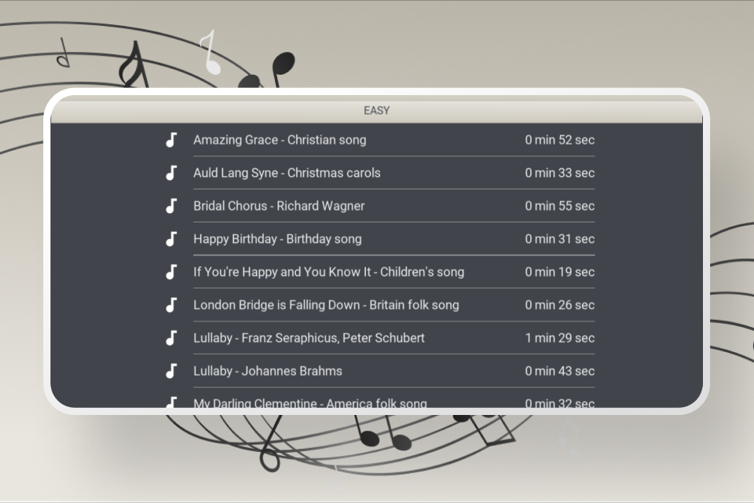This screenshot has height=503, width=754.
Task: Open the EASY difficulty header
Action: pos(376,111)
